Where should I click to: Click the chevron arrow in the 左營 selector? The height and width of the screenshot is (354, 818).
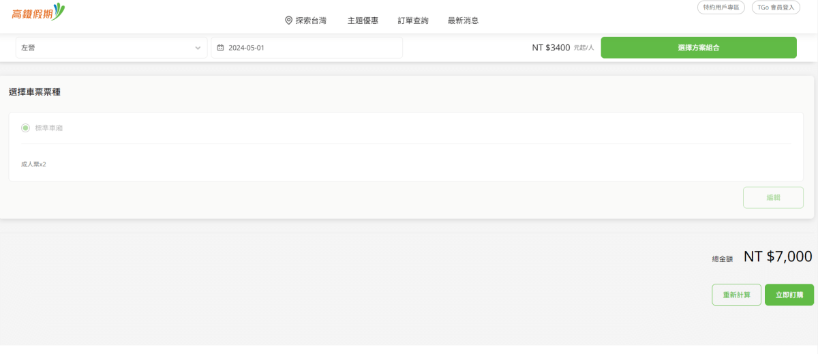[x=198, y=48]
